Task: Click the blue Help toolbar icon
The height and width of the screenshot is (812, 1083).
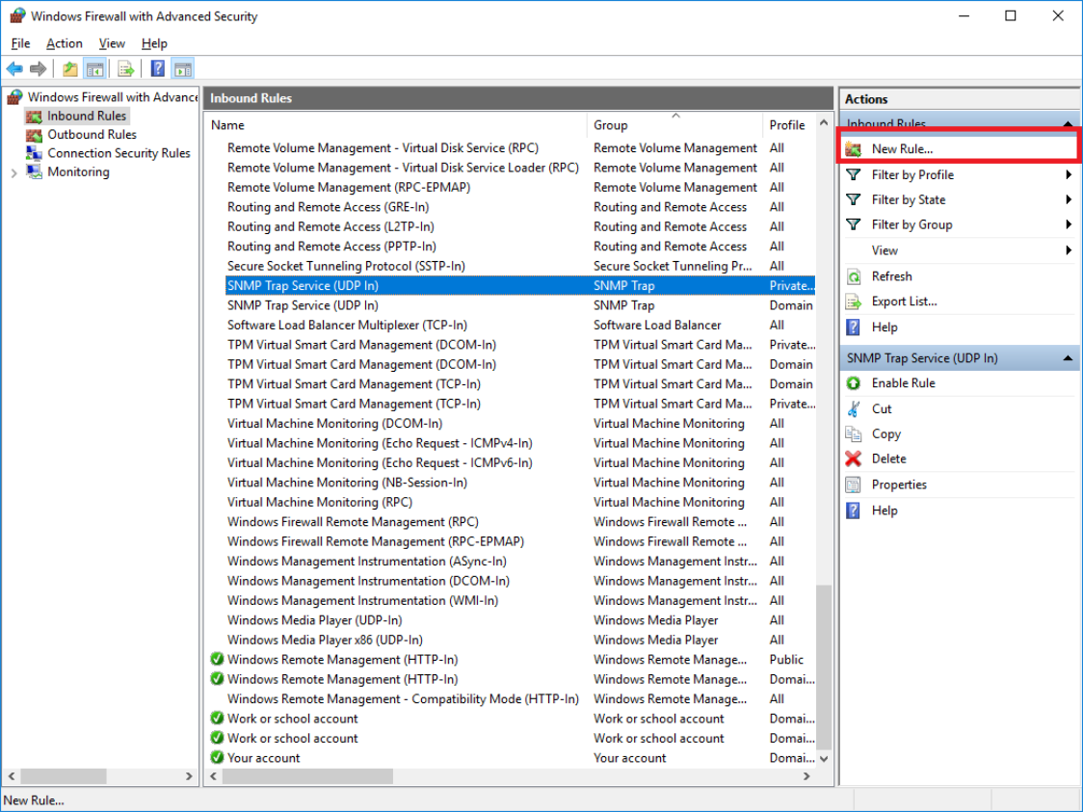Action: tap(157, 68)
